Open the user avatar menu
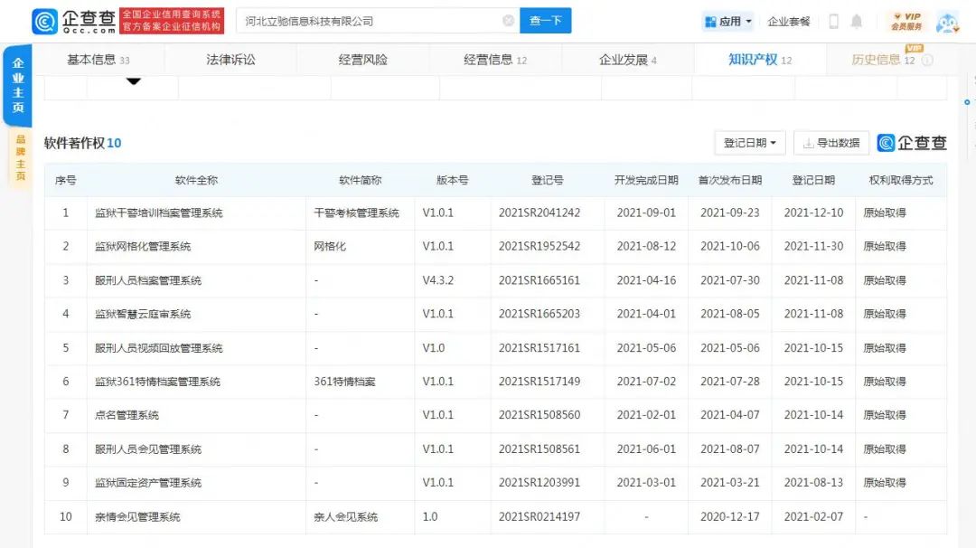Image resolution: width=976 pixels, height=548 pixels. point(947,22)
